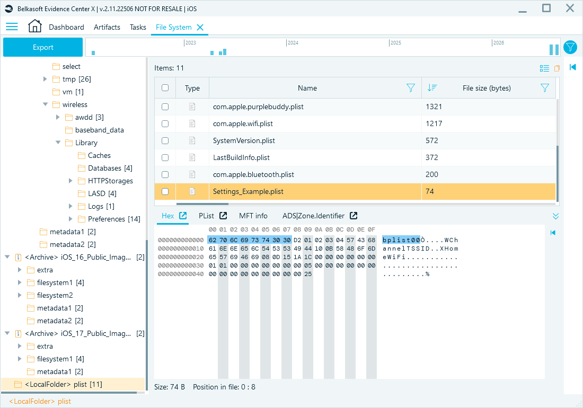This screenshot has height=408, width=583.
Task: Click the Caches folder icon
Action: pos(82,155)
